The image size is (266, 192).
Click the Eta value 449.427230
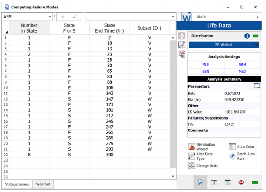click(234, 100)
